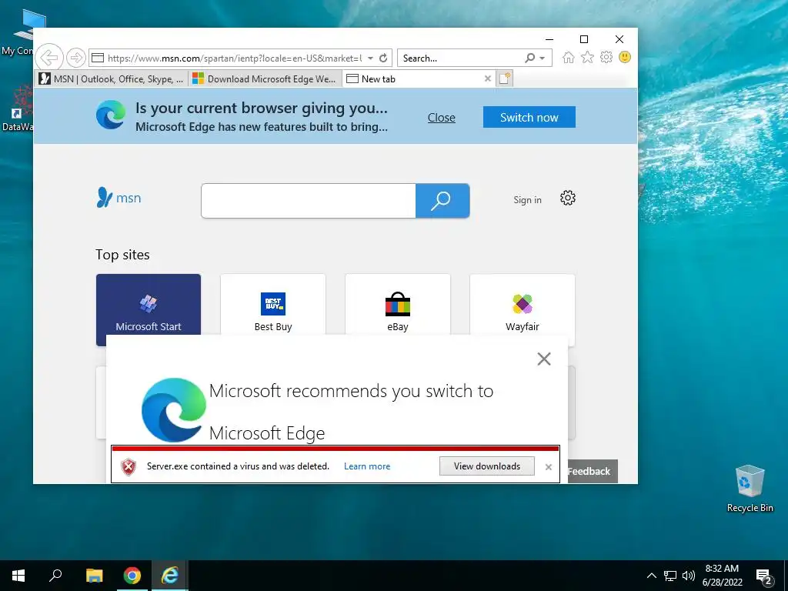This screenshot has height=591, width=788.
Task: Close the New tab tab
Action: [487, 79]
